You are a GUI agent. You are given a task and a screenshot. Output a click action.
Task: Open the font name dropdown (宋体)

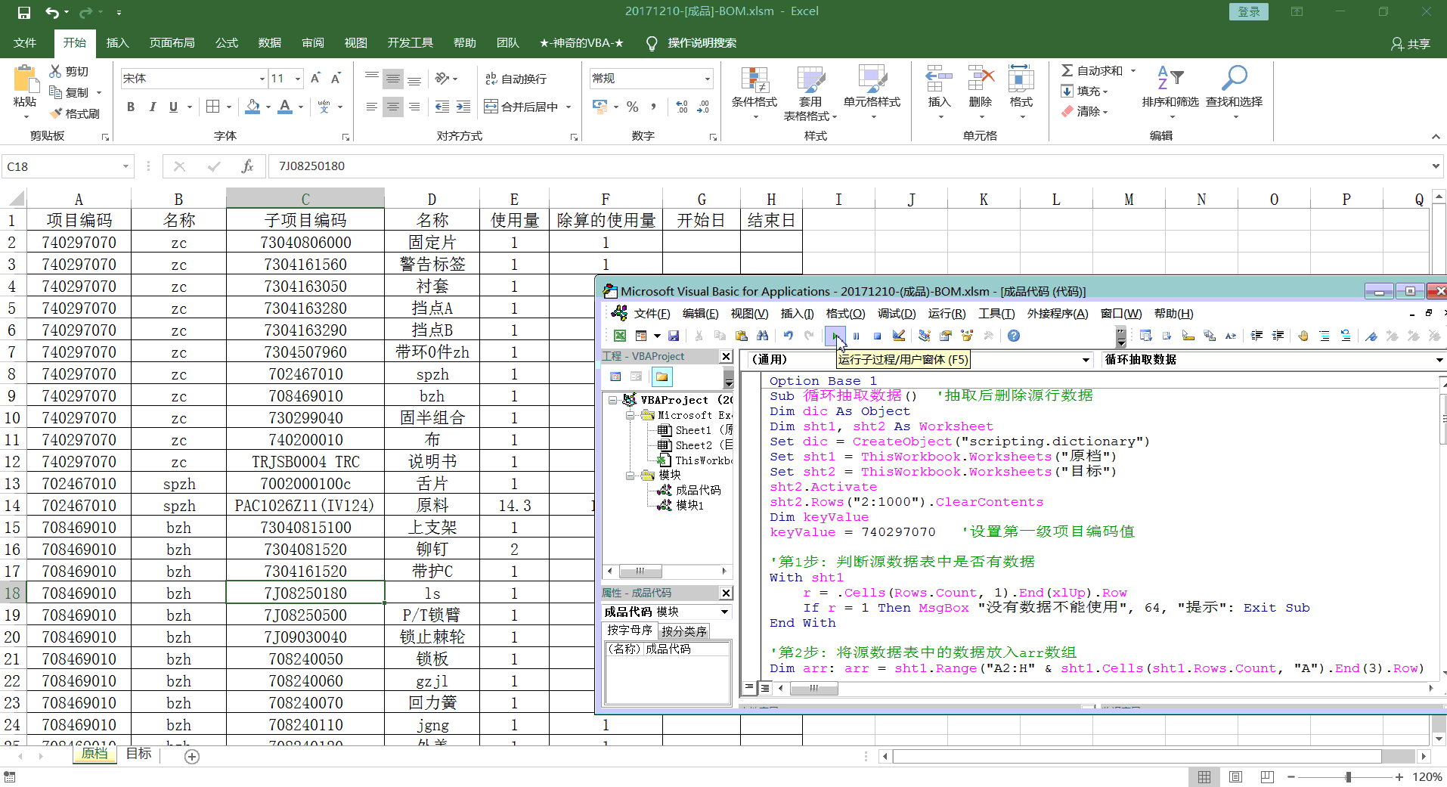[x=262, y=79]
